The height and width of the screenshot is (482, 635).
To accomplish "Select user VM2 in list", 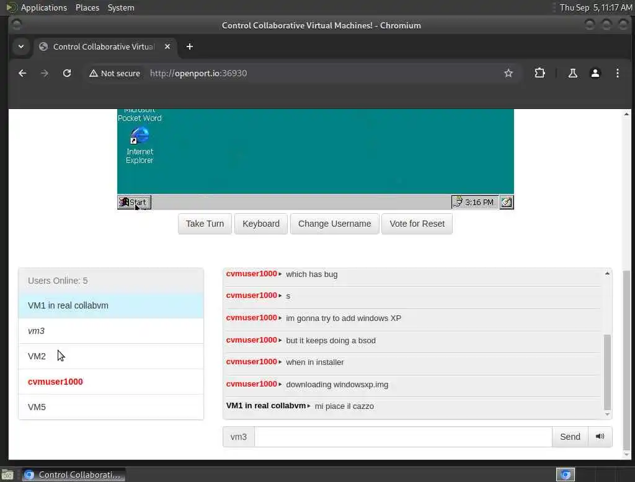I will 111,356.
